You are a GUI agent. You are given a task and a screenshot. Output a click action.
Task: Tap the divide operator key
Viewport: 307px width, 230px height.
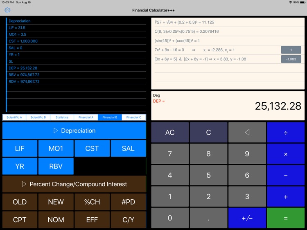point(286,132)
